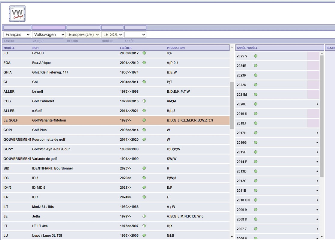Click the green dot in Golf/Variante/4Motion row
The width and height of the screenshot is (335, 240).
pos(144,120)
